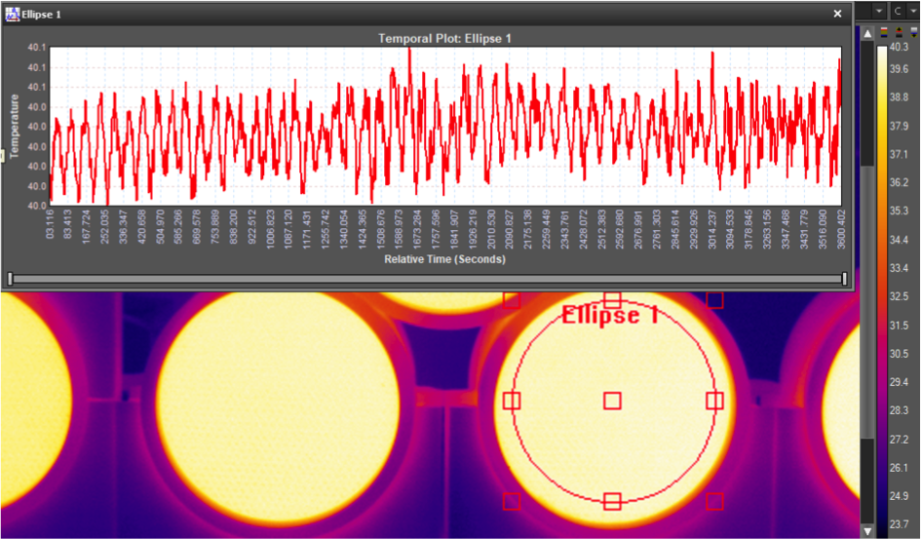Select the ellipse center handle square
Viewport: 921px width, 539px height.
[x=613, y=401]
